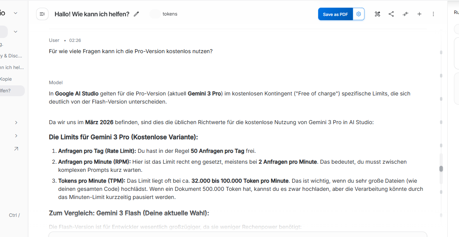Click the crossed pencil-and-ruler tools icon

click(x=378, y=14)
